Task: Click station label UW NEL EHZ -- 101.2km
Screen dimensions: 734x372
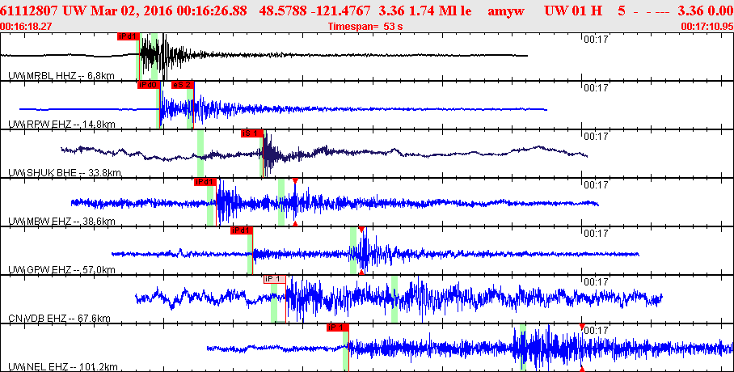Action: [x=63, y=367]
